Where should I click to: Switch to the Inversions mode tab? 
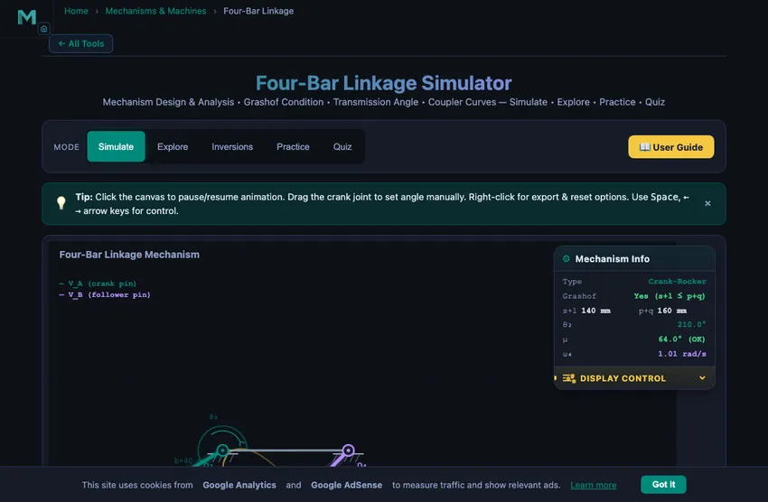pyautogui.click(x=232, y=147)
